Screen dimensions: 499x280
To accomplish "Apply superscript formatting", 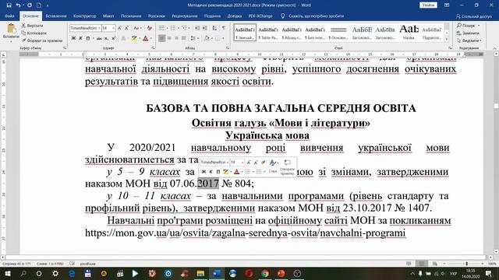I will 114,38.
